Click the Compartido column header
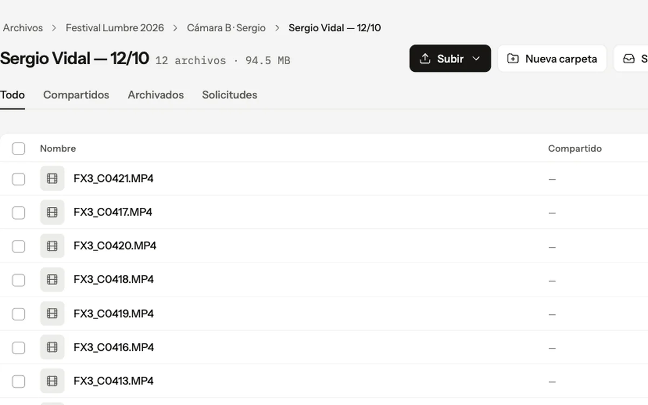 pyautogui.click(x=575, y=148)
